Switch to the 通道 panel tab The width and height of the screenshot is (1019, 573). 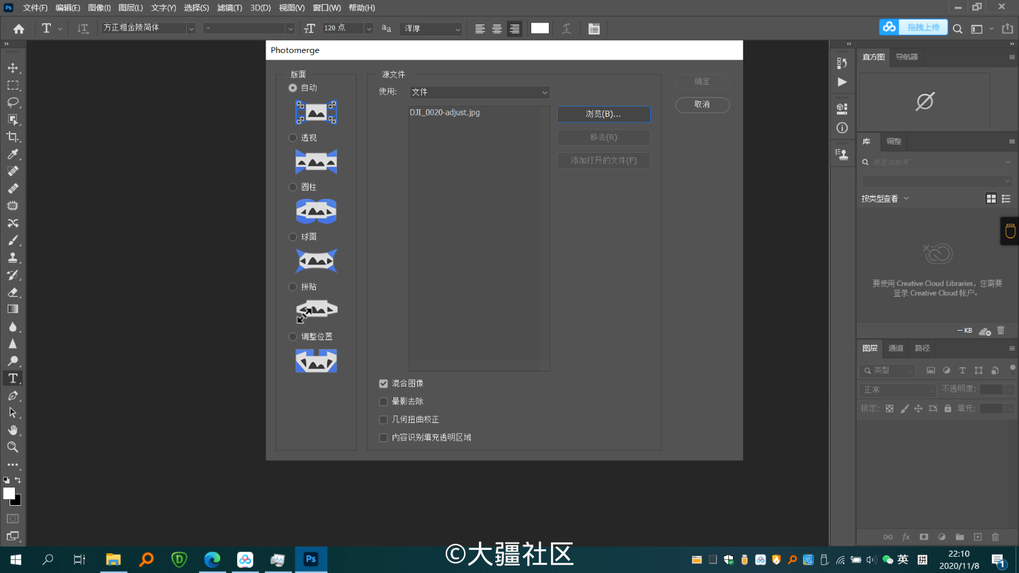tap(895, 348)
